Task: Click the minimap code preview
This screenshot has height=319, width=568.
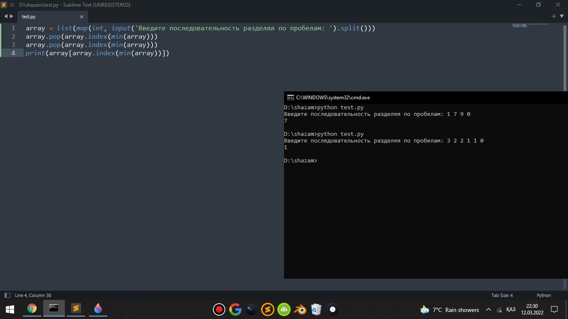Action: click(x=530, y=25)
